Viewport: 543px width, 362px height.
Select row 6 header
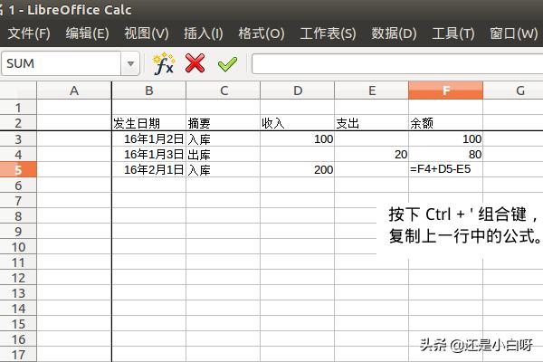[x=18, y=185]
